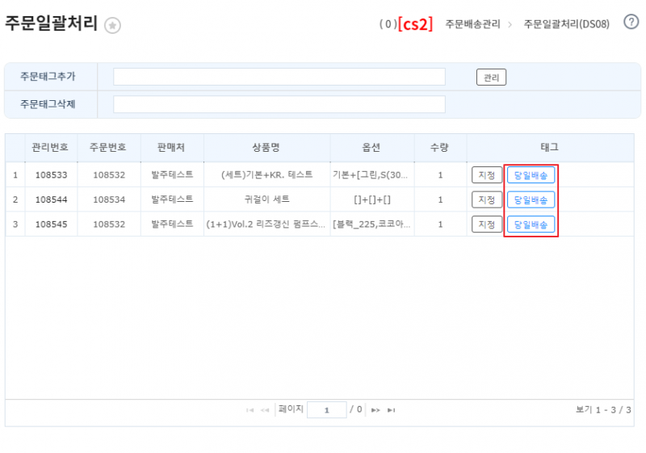
Task: Select option cell [블랙_225,코코아...
Action: [x=371, y=224]
